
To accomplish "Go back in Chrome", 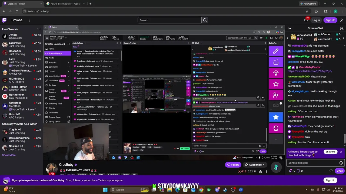I will point(4,11).
